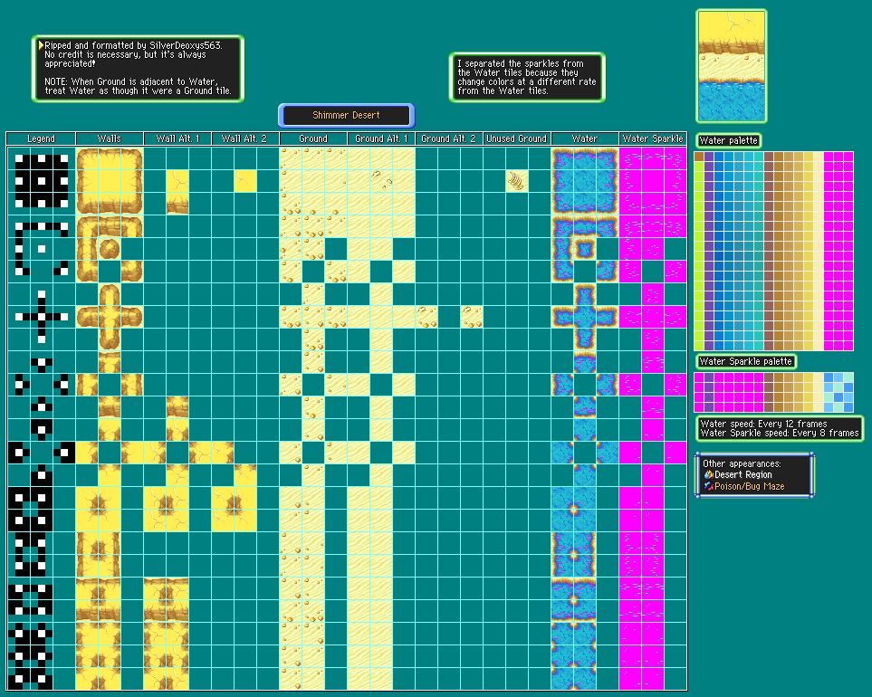
Task: Open the Legend column header
Action: tap(41, 139)
